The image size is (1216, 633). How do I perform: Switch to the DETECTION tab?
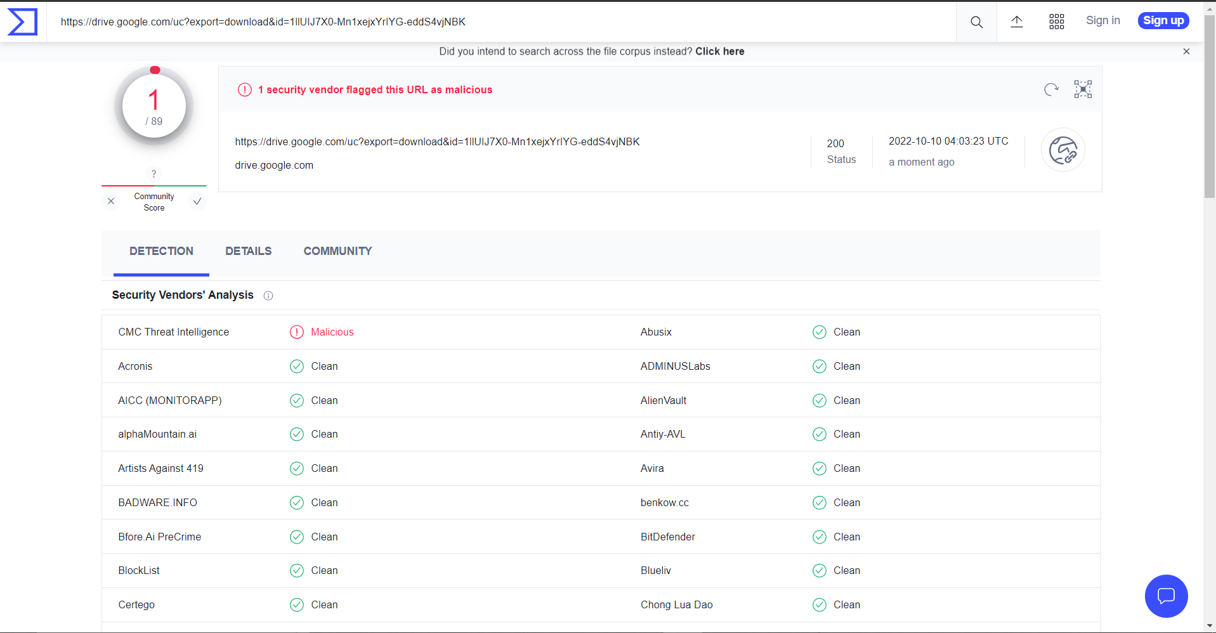161,252
